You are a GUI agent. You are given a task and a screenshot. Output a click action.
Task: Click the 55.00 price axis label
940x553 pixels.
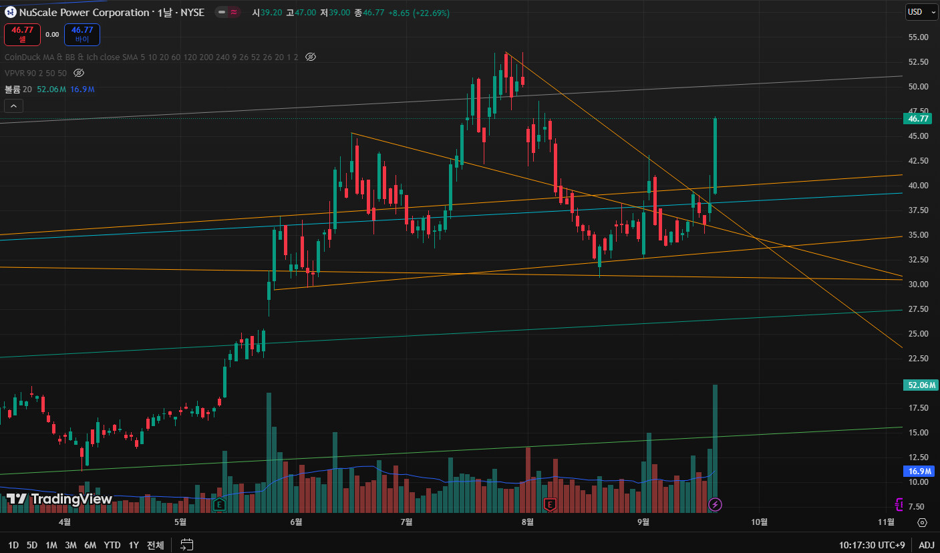pos(918,37)
